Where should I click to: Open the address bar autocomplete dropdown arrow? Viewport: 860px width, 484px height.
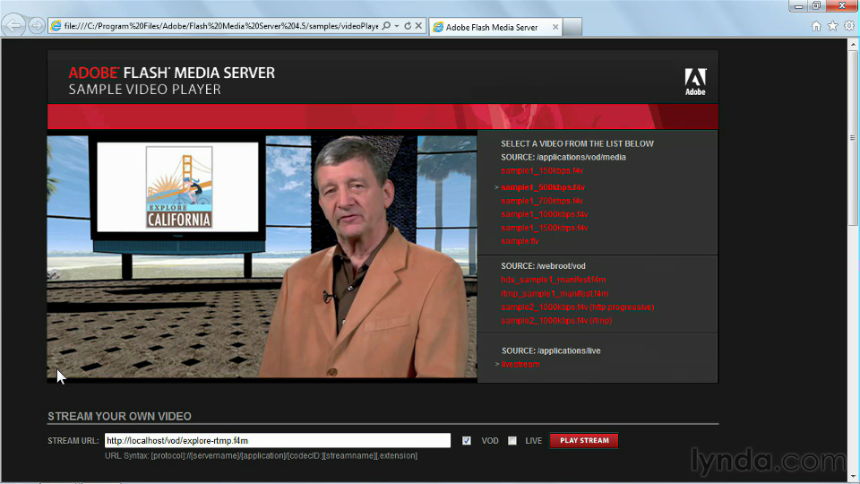tap(397, 26)
